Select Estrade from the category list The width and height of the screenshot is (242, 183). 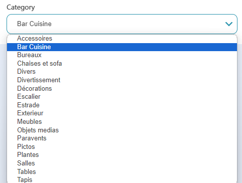pos(122,105)
